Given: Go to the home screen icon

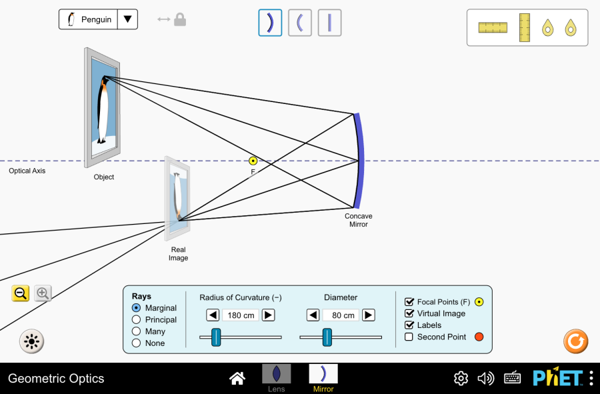Looking at the screenshot, I should [x=237, y=379].
